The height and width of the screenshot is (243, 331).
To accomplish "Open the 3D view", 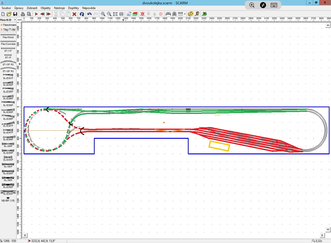I will (x=205, y=14).
